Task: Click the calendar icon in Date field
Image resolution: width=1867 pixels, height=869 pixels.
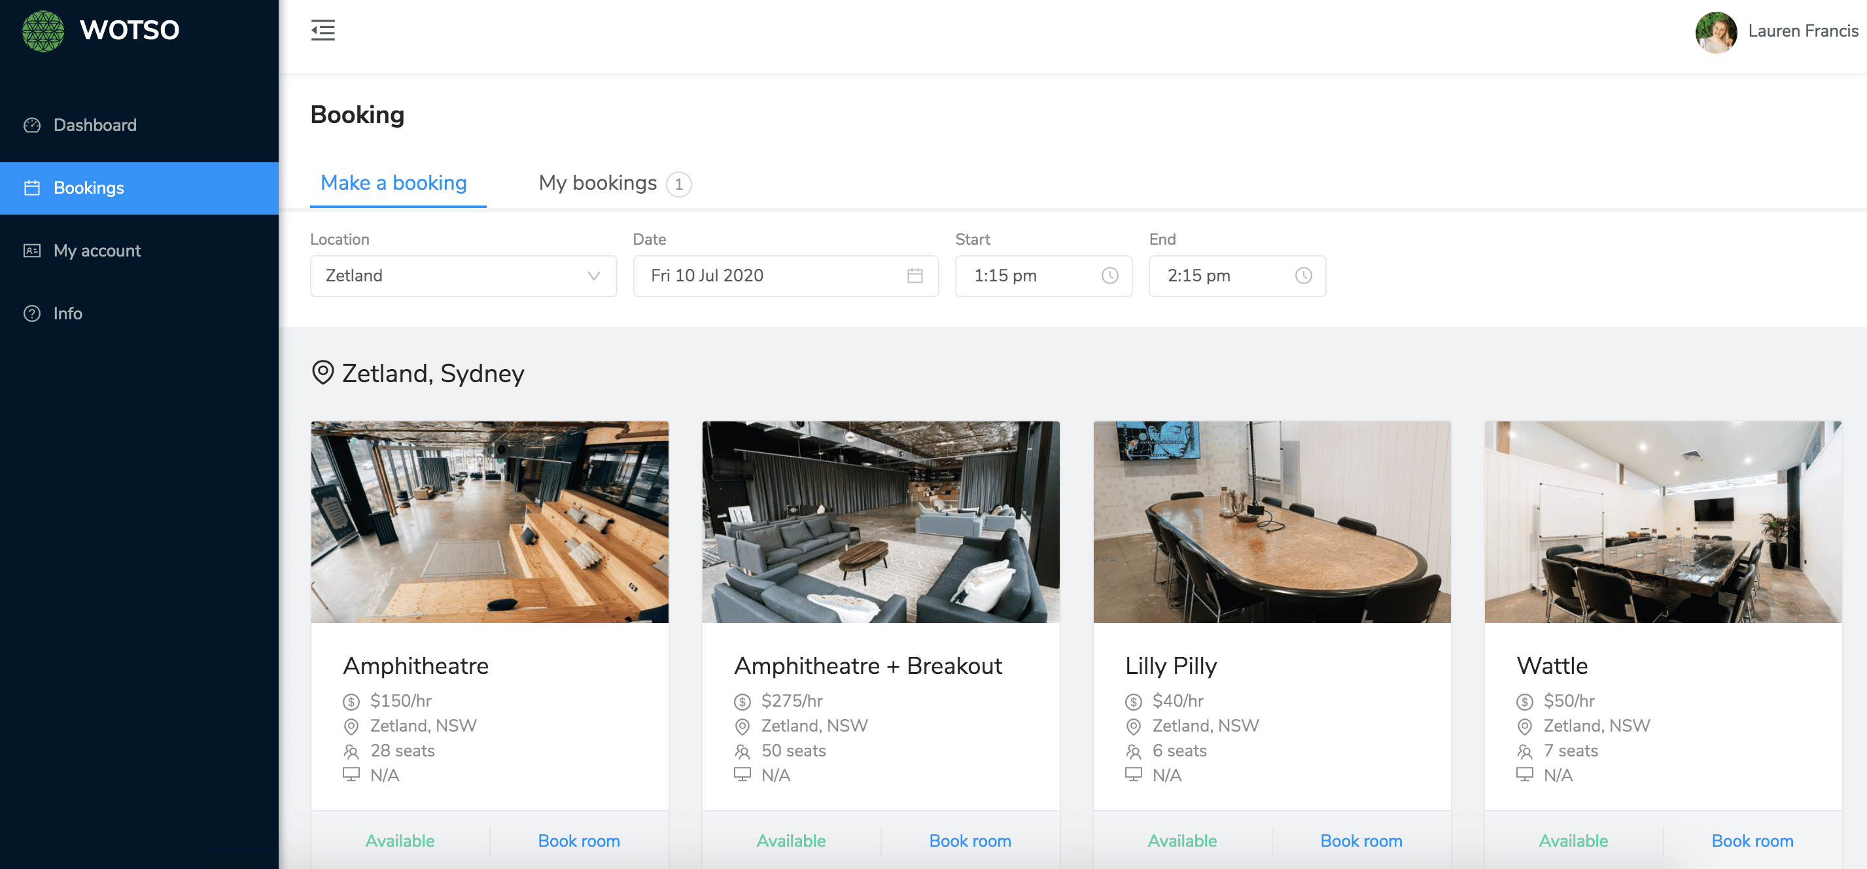Action: point(915,275)
